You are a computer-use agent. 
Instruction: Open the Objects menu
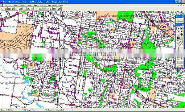point(23,5)
